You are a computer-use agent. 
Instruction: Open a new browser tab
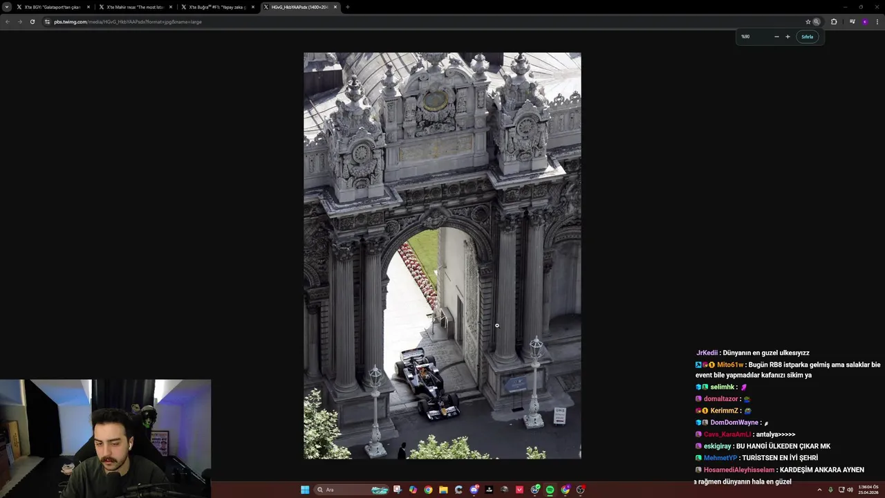348,7
